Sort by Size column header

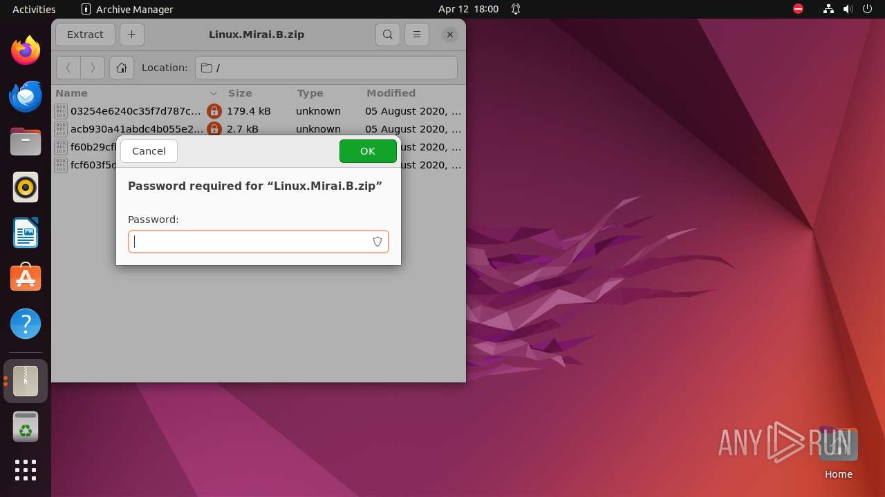(x=258, y=93)
